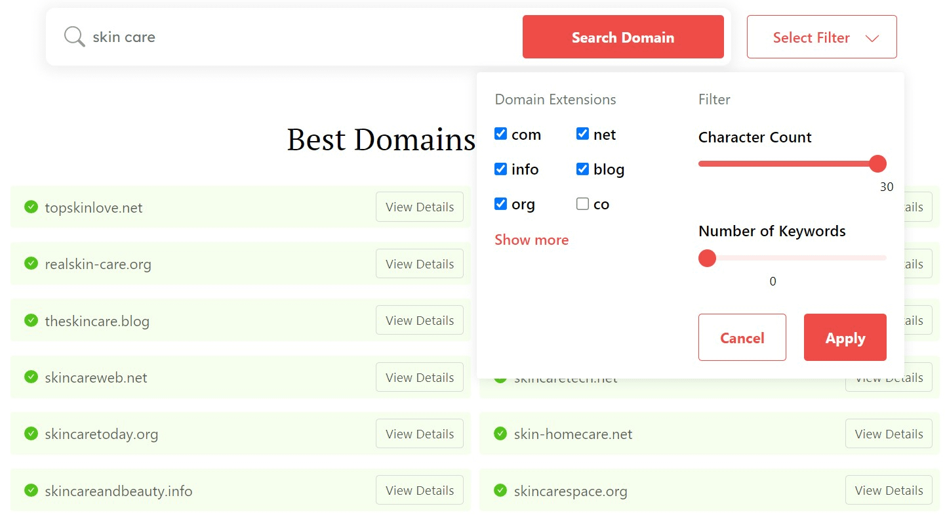Uncheck the org extension checkbox
945x523 pixels.
[501, 203]
